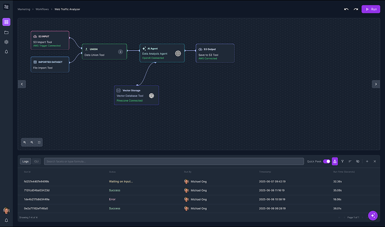Open the dashboard grid icon in sidebar

[6, 22]
